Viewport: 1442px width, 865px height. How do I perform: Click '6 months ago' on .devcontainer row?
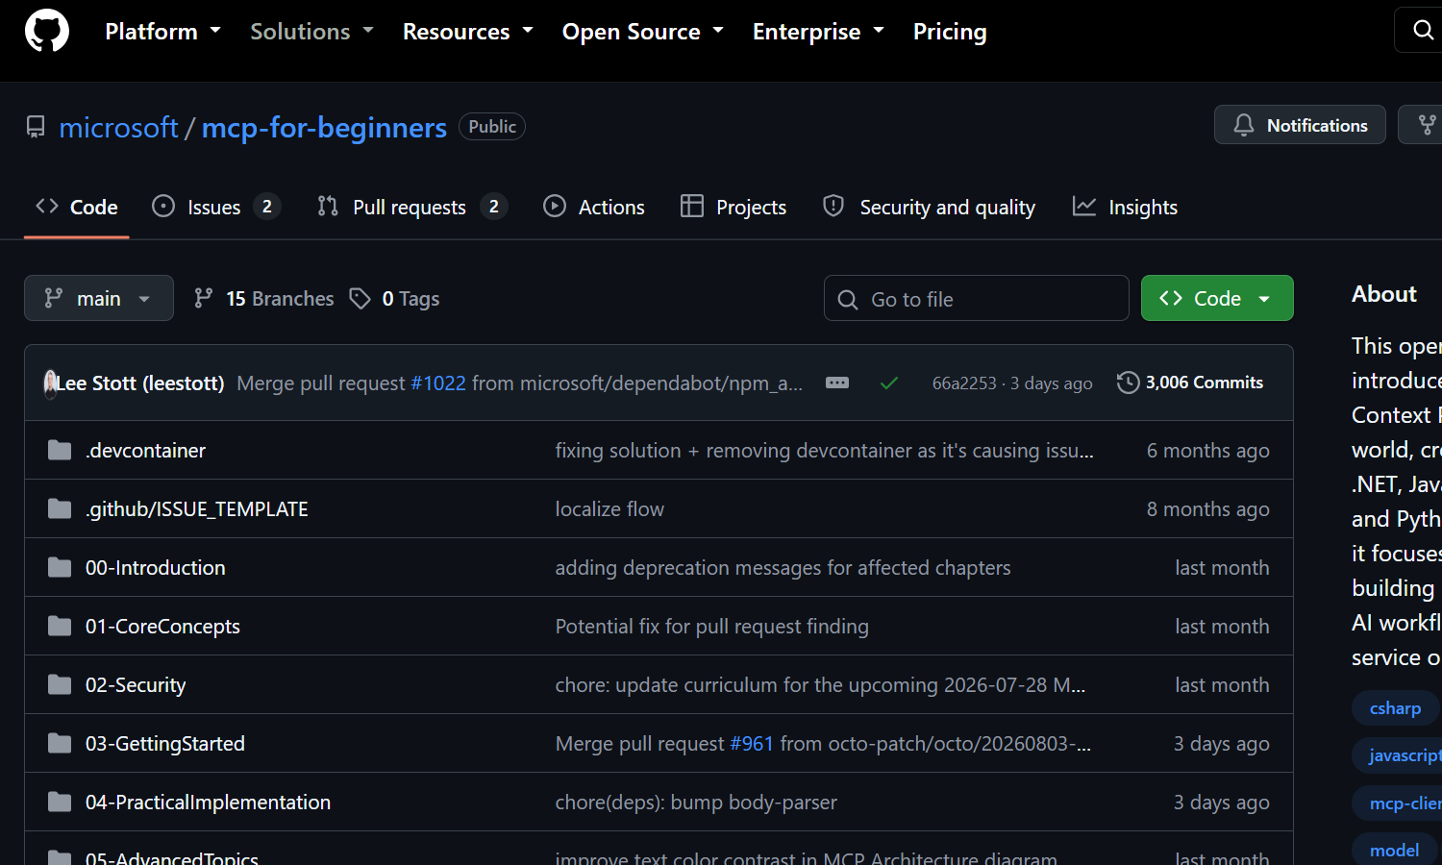pos(1207,450)
